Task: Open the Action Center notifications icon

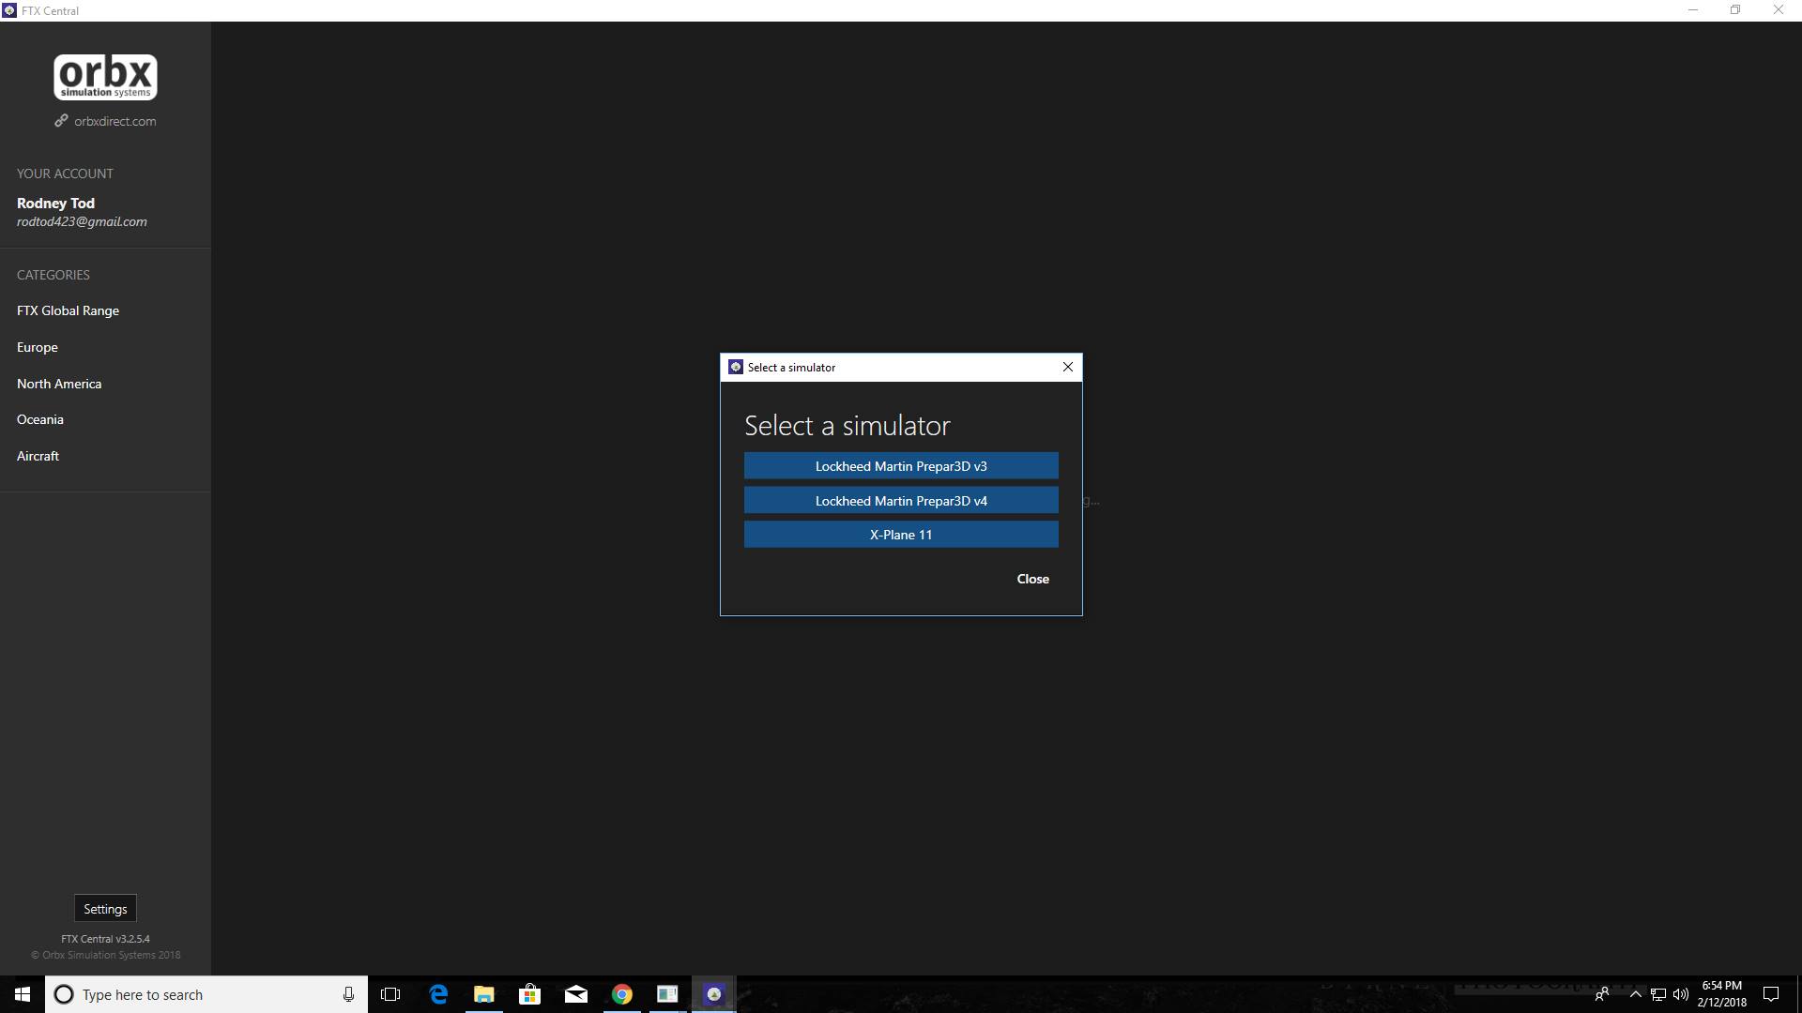Action: click(x=1771, y=994)
